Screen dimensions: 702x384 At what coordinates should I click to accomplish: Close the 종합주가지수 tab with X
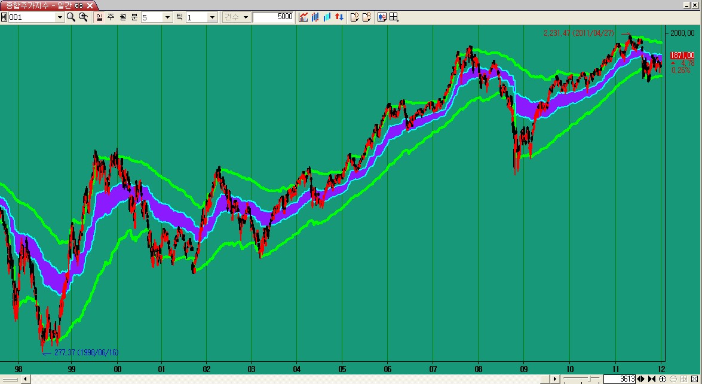click(90, 5)
